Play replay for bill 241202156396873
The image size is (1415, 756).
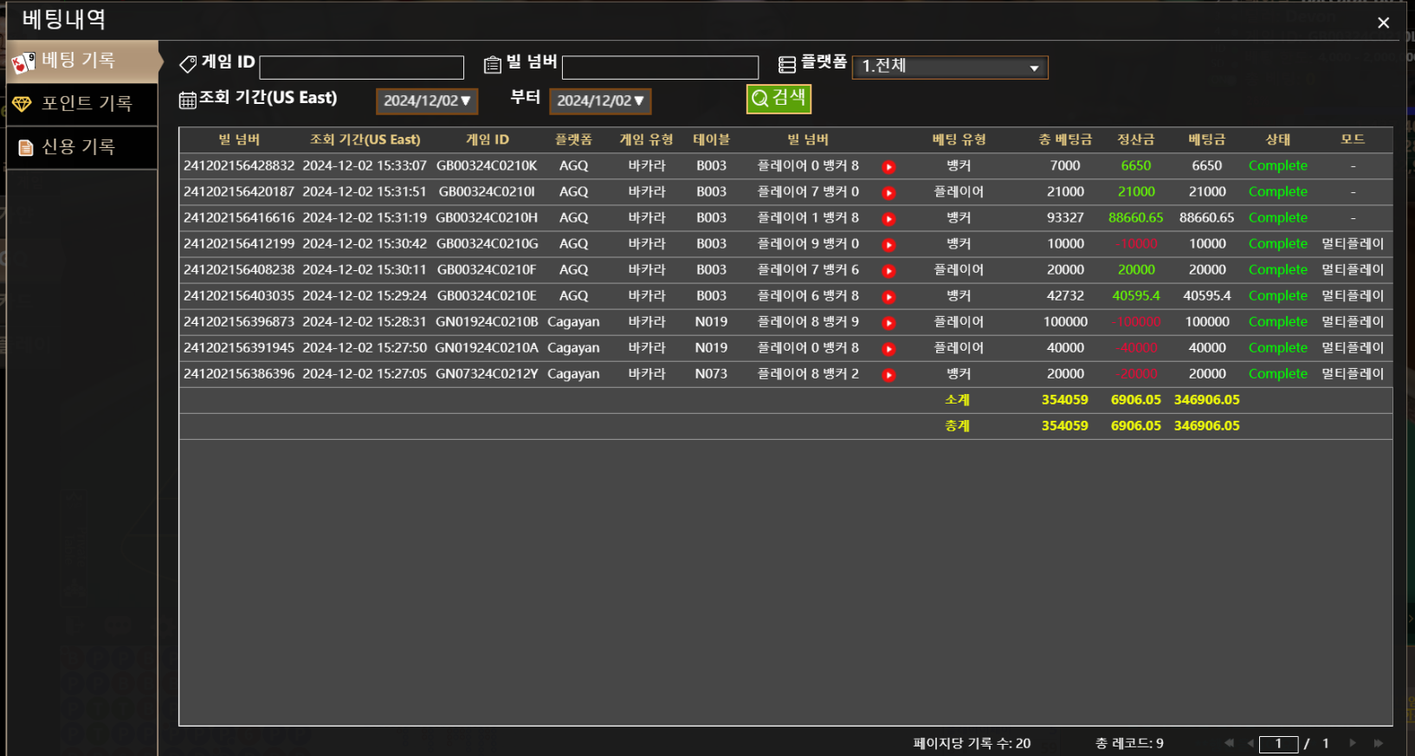(888, 323)
